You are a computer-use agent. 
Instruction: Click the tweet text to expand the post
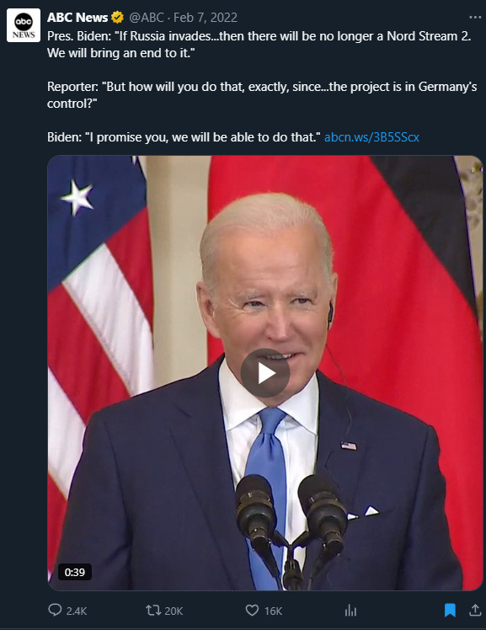262,87
